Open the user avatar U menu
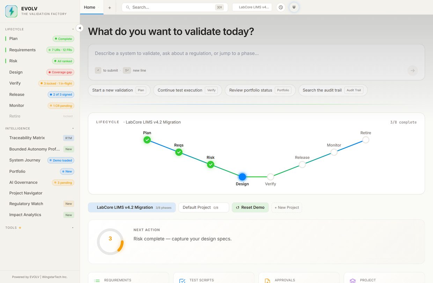This screenshot has width=433, height=283. click(x=294, y=7)
